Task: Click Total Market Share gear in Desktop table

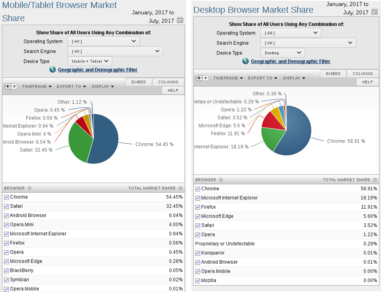Action: pos(375,180)
